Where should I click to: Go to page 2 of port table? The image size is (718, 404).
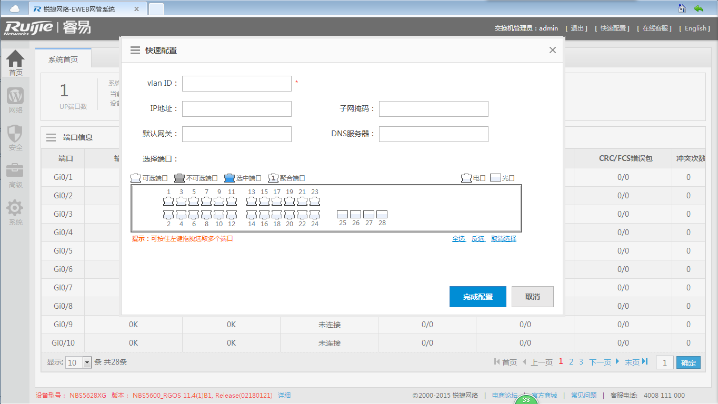coord(571,362)
